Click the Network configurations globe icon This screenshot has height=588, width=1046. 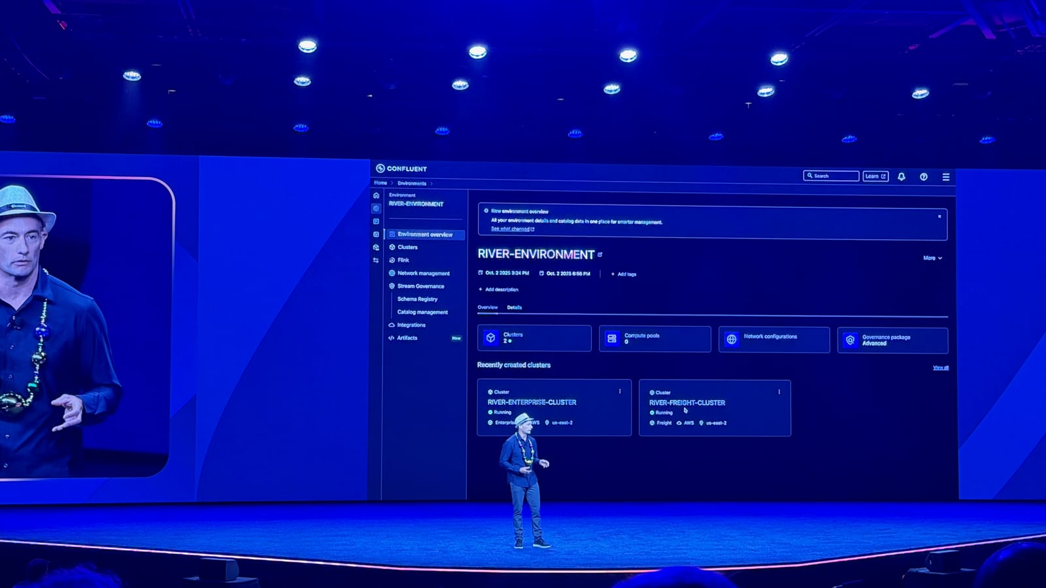pos(732,339)
